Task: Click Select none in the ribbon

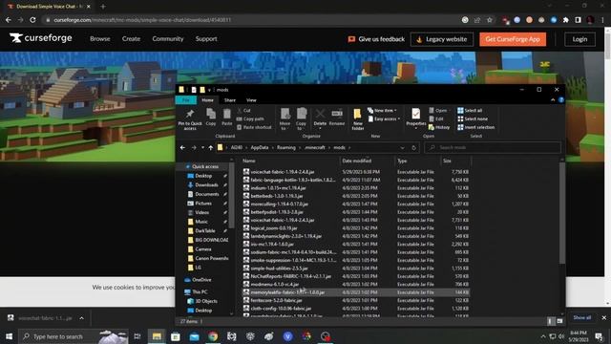Action: tap(473, 118)
